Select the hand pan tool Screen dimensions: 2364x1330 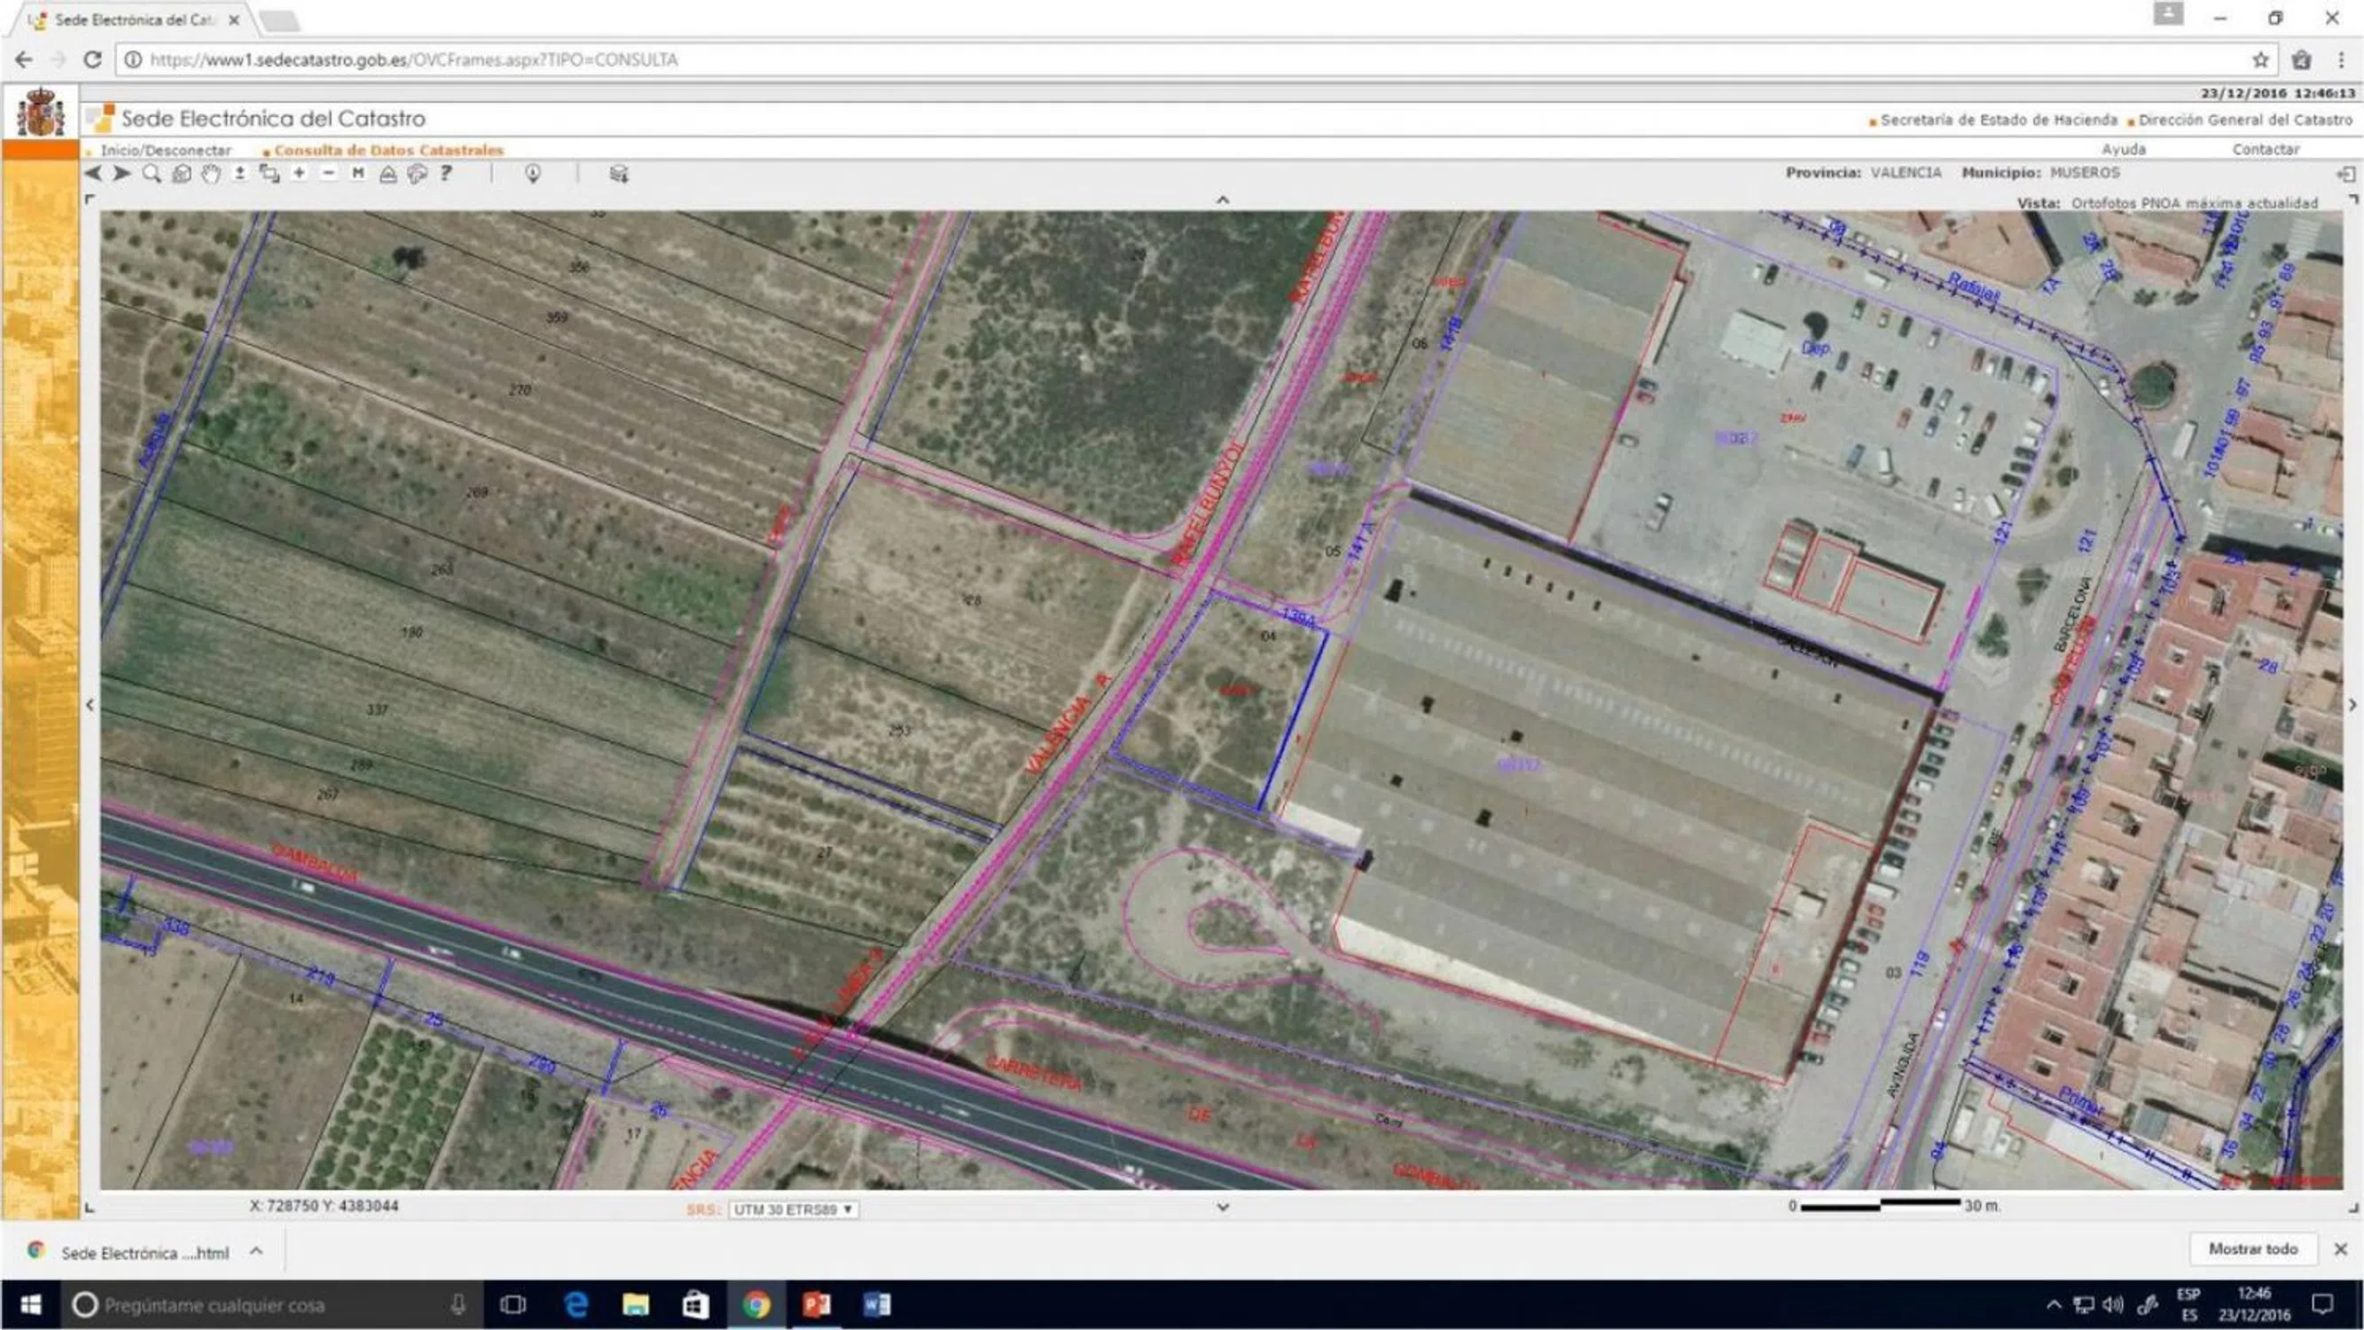pyautogui.click(x=211, y=174)
